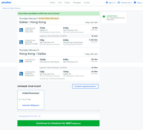Continue to Checkout for $667.53/person
This screenshot has width=143, height=130.
point(58,123)
